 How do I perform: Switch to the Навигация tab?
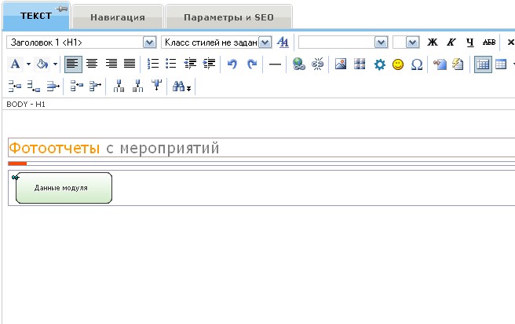[117, 17]
